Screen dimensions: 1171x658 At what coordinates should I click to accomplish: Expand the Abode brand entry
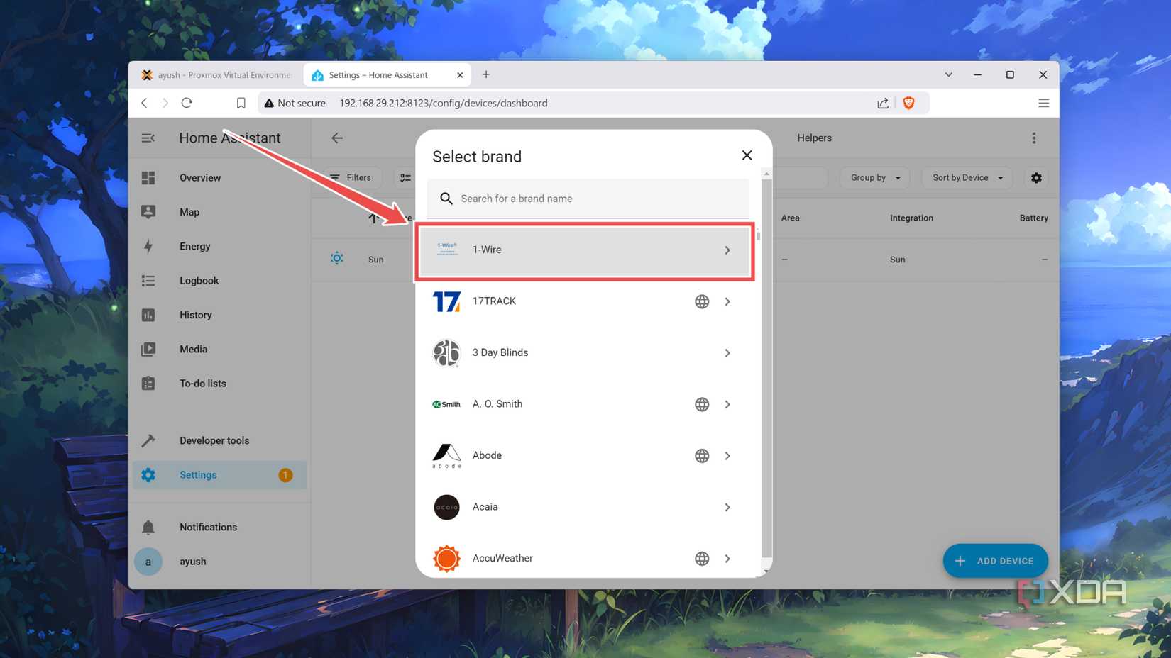coord(727,456)
